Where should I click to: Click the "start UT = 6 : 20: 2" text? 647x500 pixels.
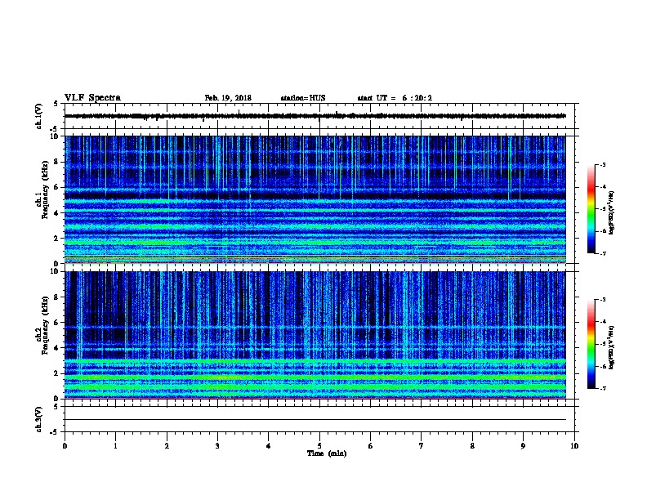(x=395, y=98)
